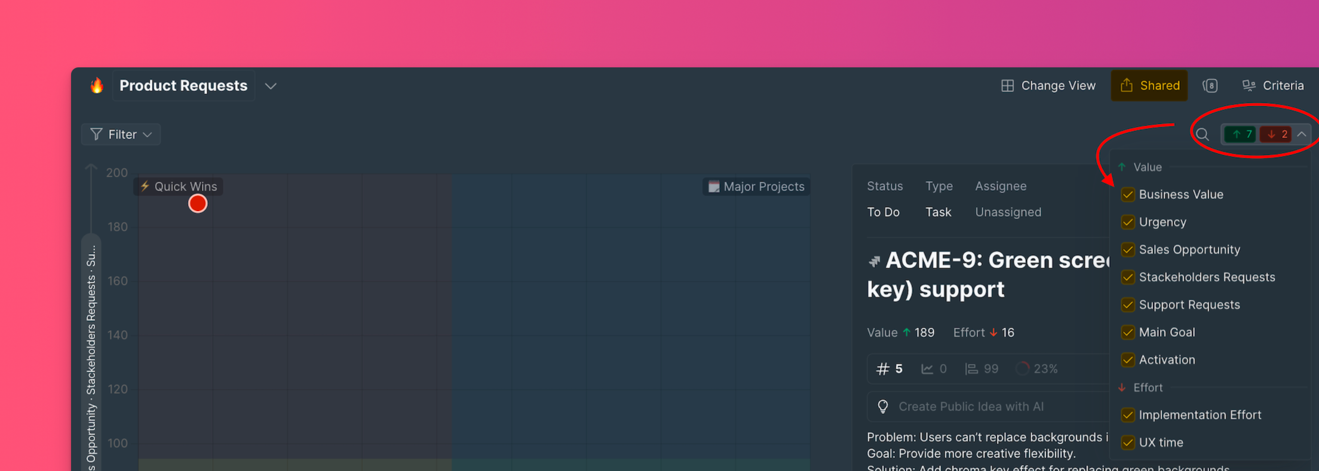Click the chart score 0 icon
The width and height of the screenshot is (1319, 471).
927,369
